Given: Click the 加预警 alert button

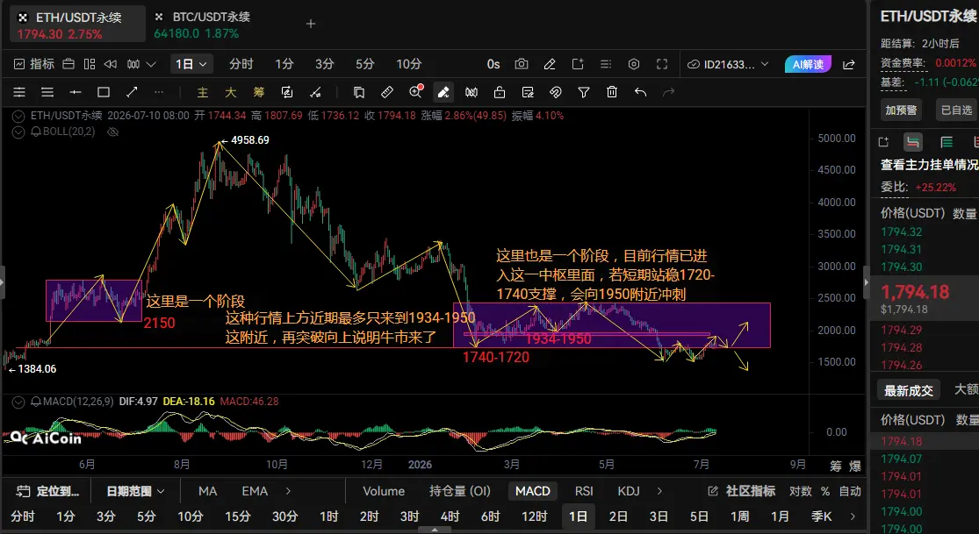Looking at the screenshot, I should [x=900, y=110].
